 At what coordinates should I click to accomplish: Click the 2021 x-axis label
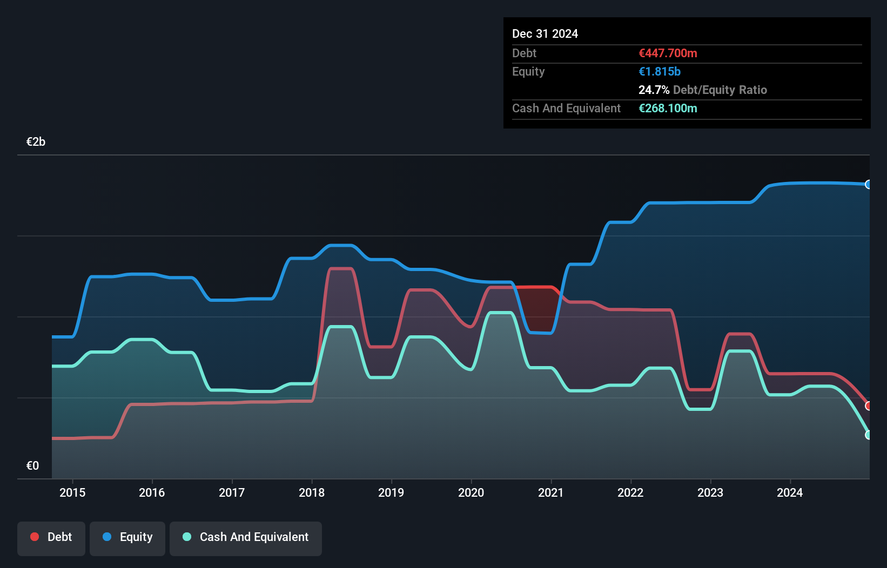[551, 492]
